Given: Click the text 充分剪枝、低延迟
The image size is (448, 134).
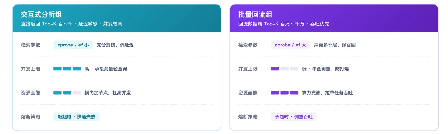Looking at the screenshot, I should [x=115, y=45].
